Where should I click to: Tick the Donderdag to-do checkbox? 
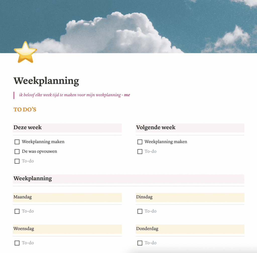140,243
